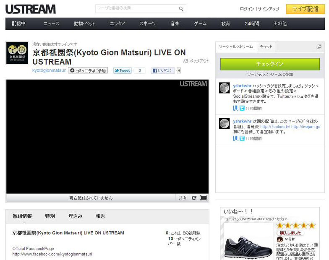
Task: Click the ライブ配信 button
Action: click(305, 9)
